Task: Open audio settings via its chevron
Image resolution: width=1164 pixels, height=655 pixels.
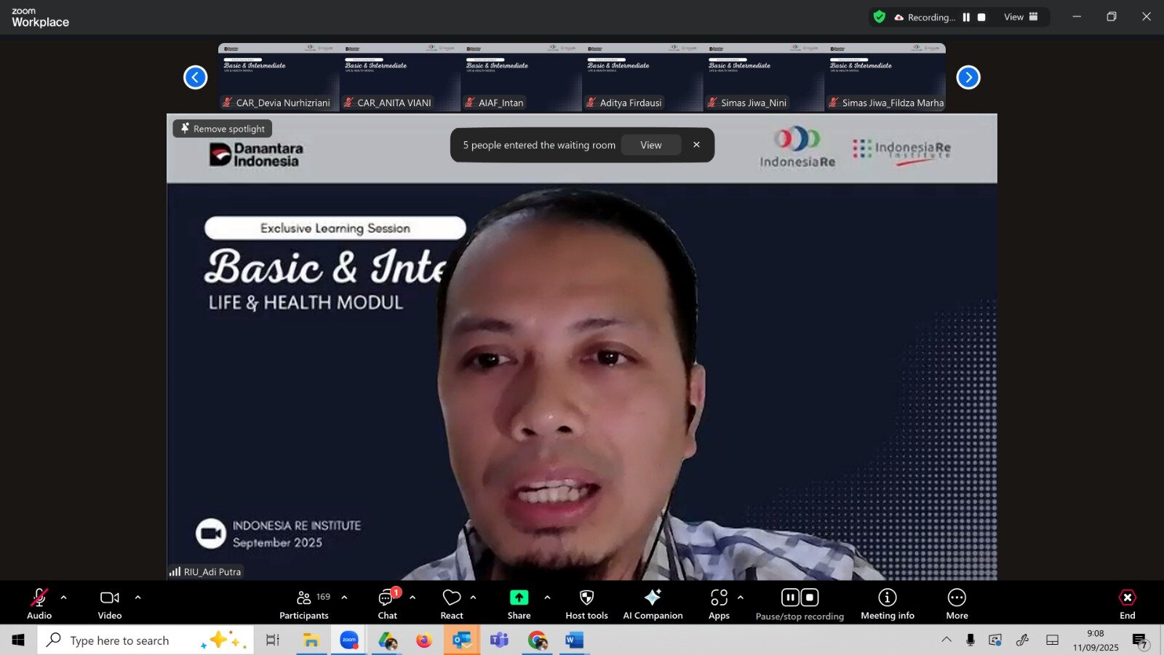Action: pos(64,597)
